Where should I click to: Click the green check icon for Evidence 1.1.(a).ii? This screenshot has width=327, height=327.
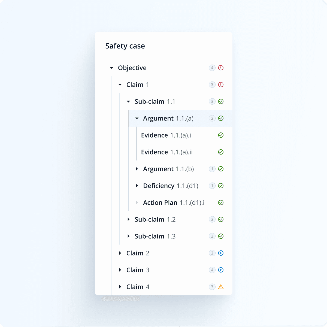[221, 152]
